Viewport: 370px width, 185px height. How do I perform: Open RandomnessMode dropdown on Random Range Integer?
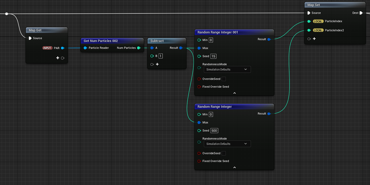click(x=227, y=144)
